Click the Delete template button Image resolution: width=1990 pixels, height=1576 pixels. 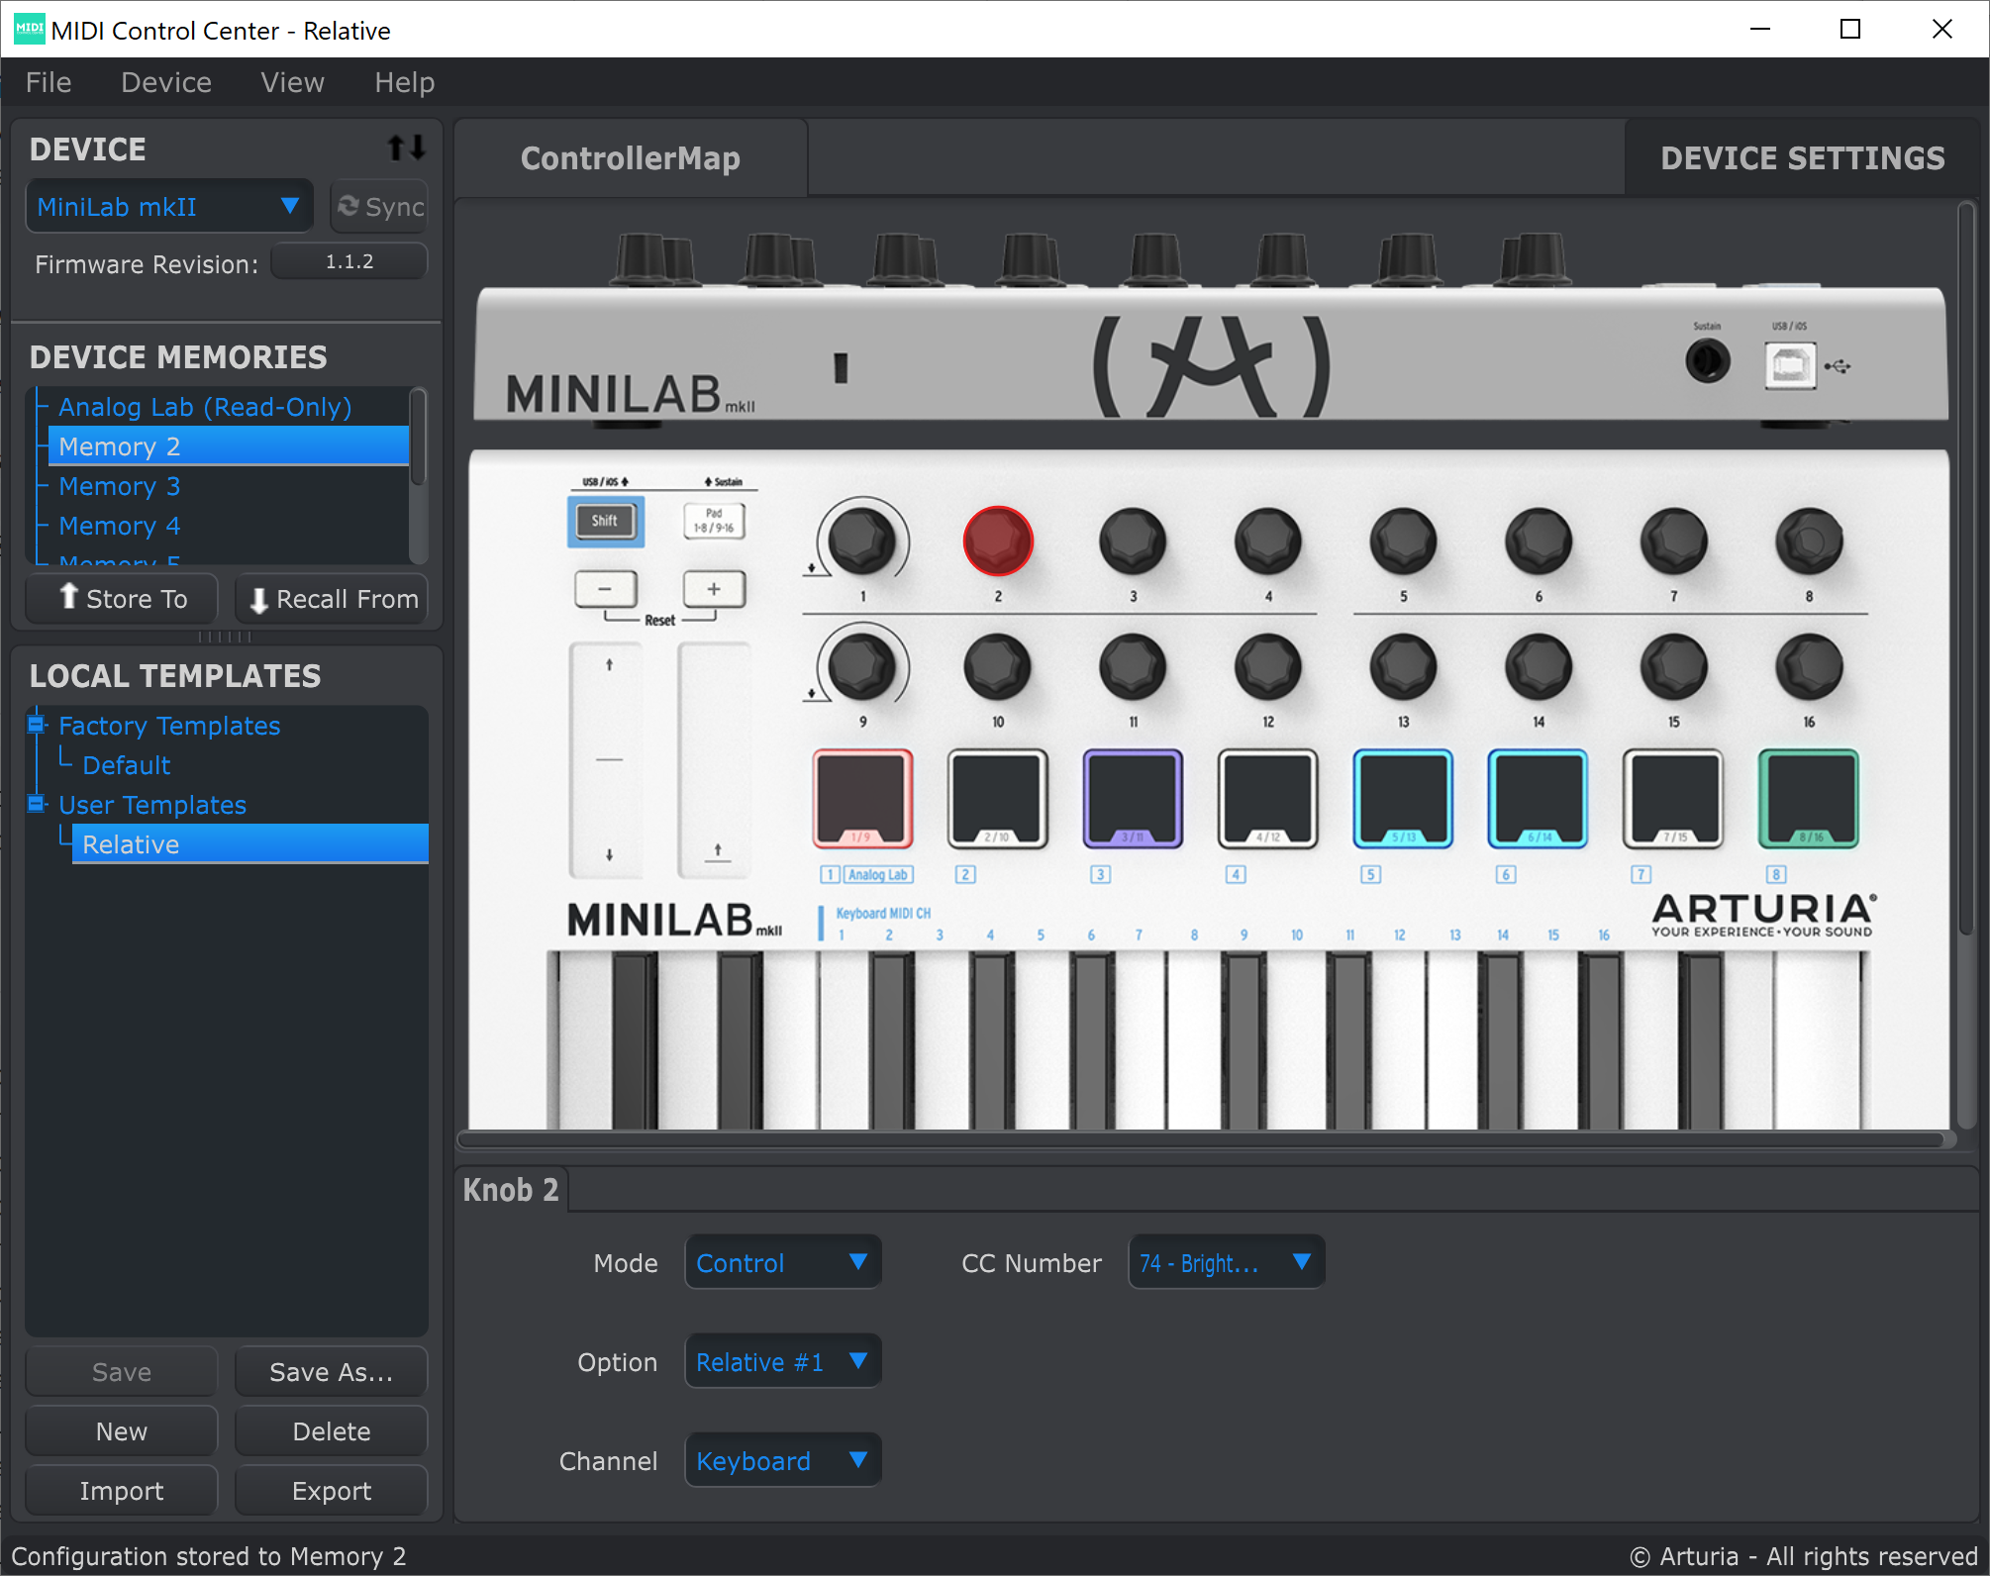(x=332, y=1430)
